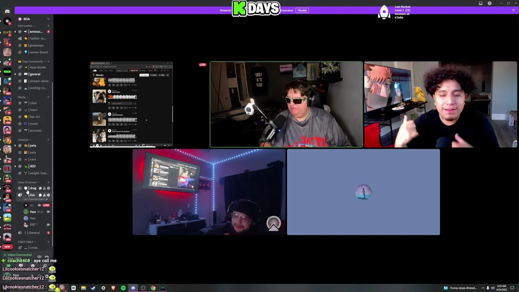Open server icon with 117 badge
519x292 pixels.
pyautogui.click(x=7, y=101)
